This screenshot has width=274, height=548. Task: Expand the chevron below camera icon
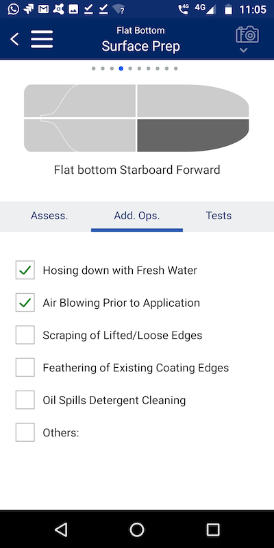[x=244, y=50]
